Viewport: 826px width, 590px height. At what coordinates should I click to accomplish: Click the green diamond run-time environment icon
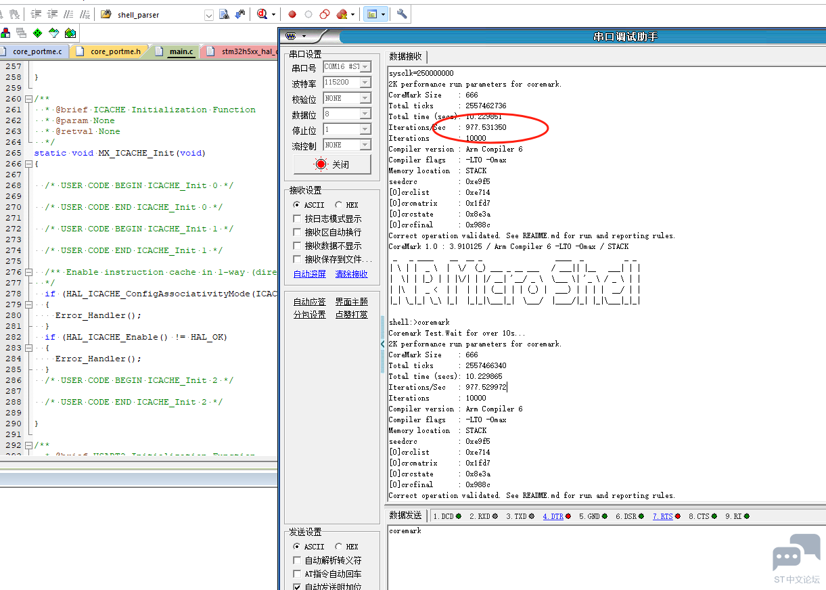pos(37,32)
